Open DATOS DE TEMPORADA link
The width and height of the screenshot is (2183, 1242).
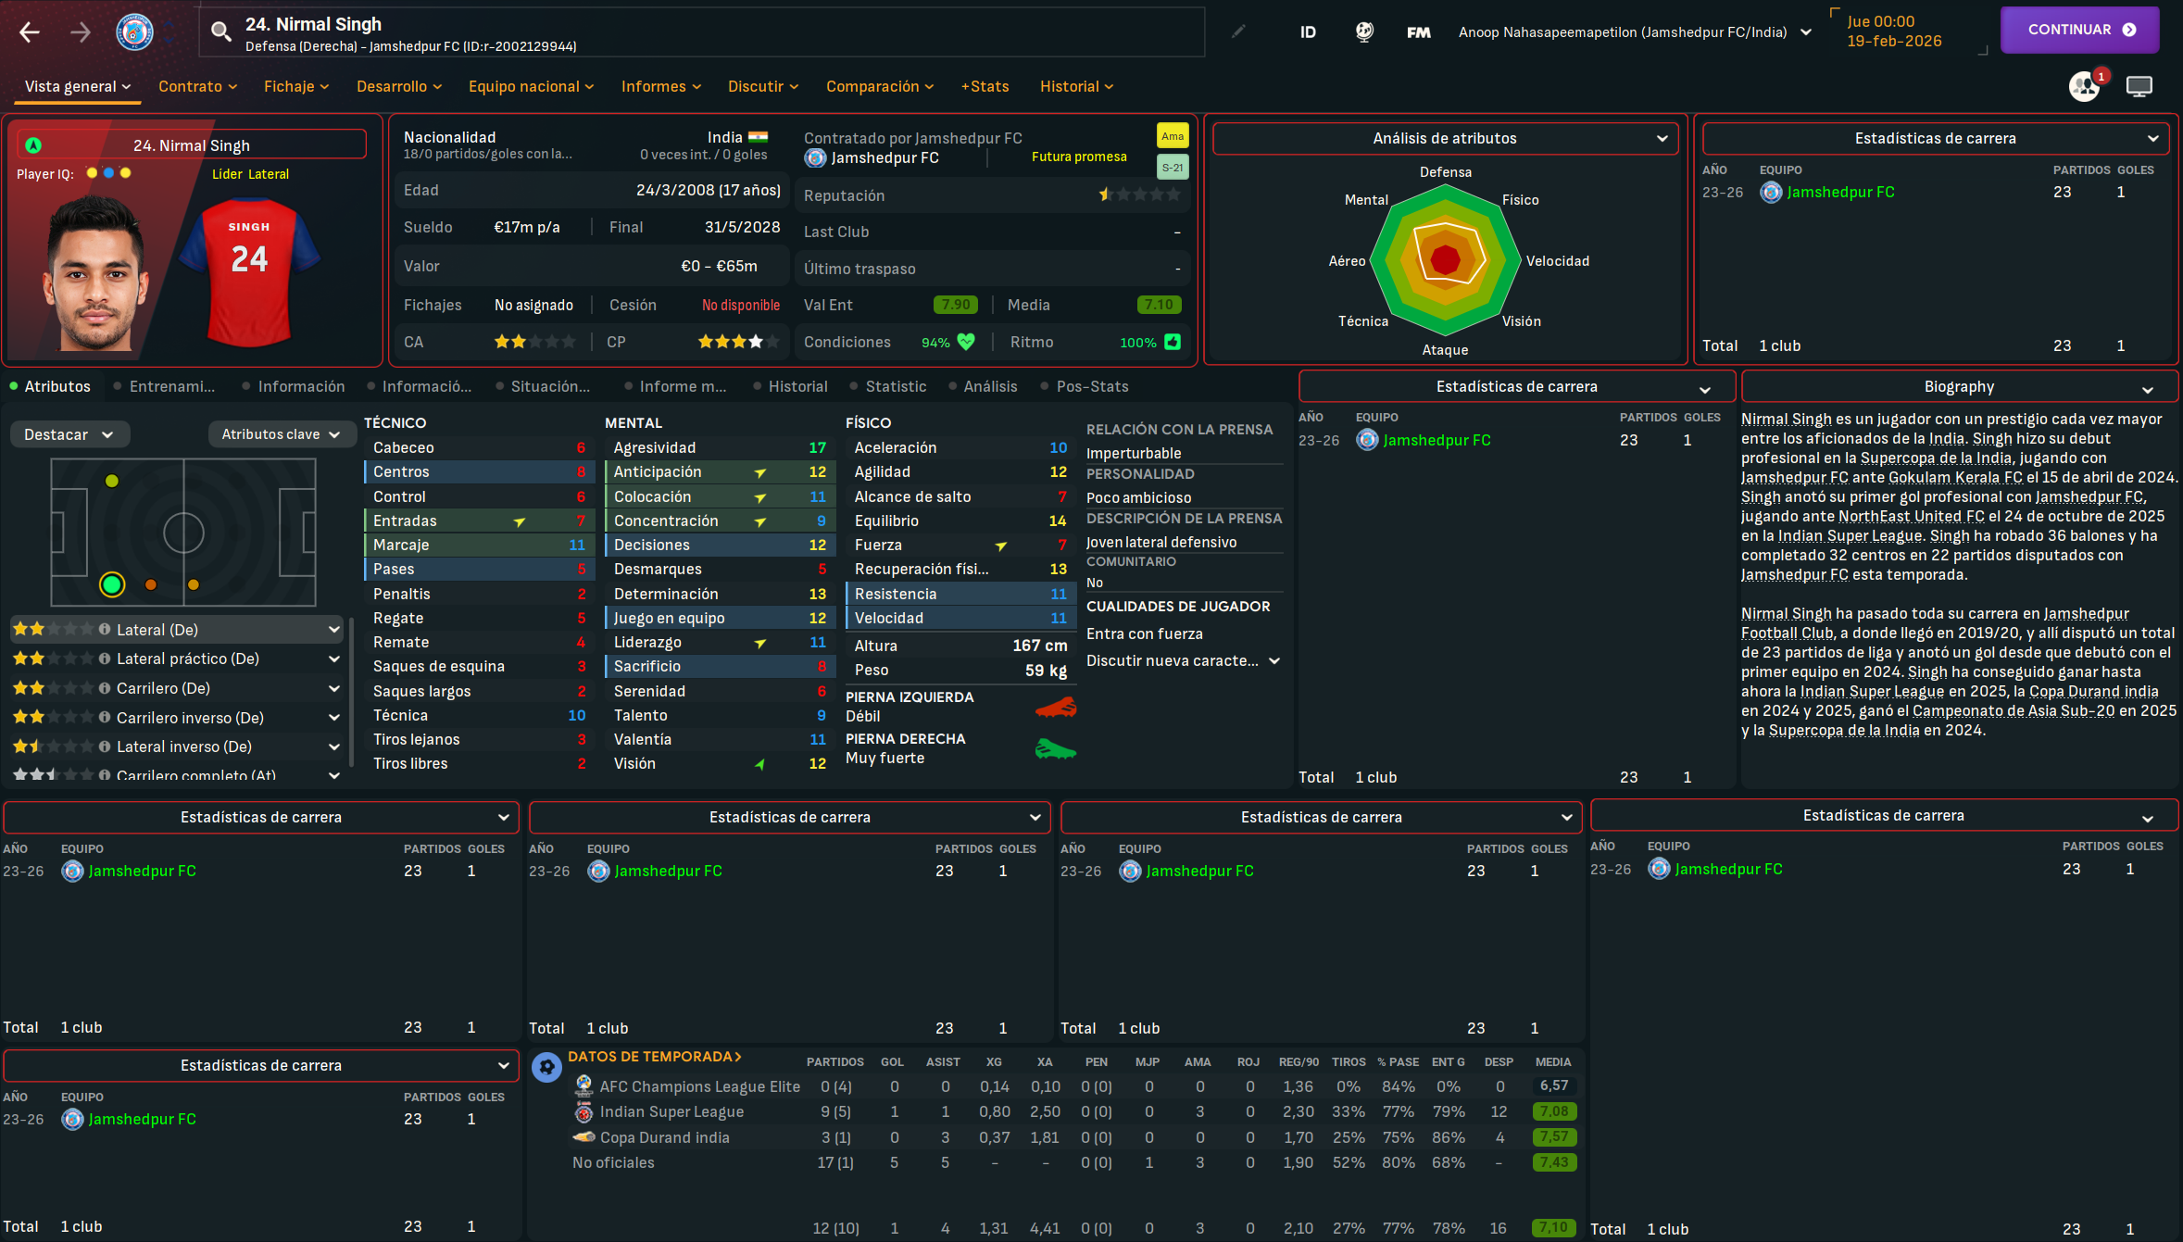[x=655, y=1057]
